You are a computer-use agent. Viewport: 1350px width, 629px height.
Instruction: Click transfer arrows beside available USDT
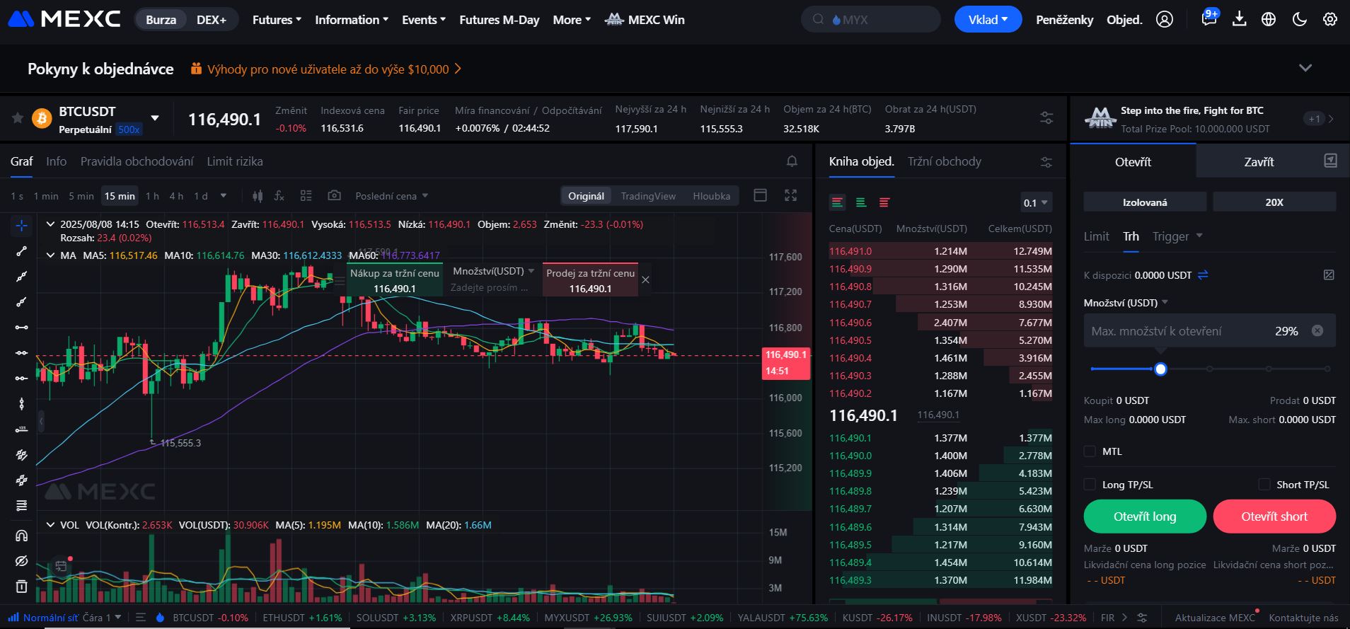(x=1203, y=275)
